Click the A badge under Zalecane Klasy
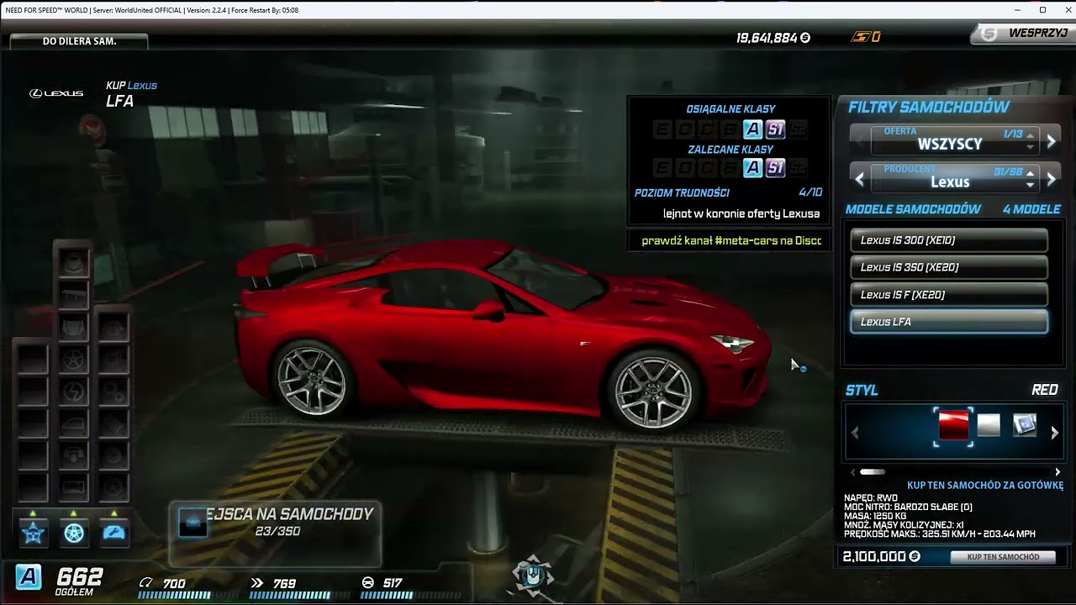 coord(752,168)
